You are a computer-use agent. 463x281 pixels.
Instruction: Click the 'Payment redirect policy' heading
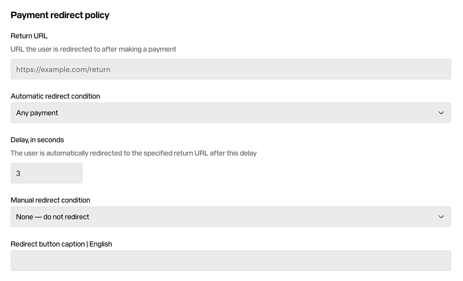60,15
